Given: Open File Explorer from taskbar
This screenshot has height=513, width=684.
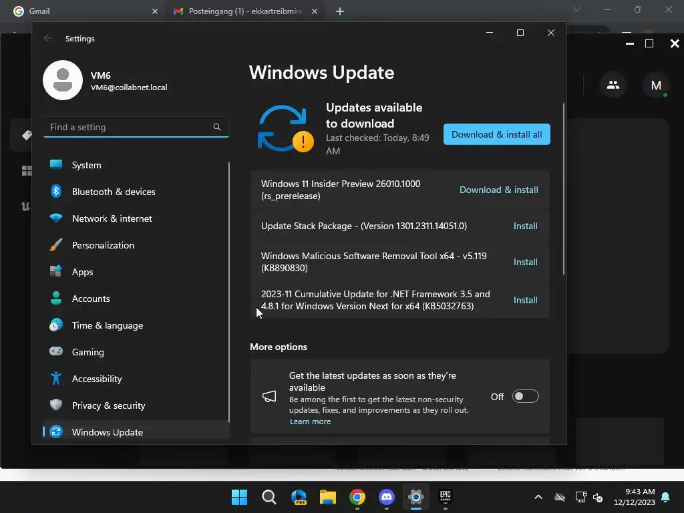Looking at the screenshot, I should 327,497.
